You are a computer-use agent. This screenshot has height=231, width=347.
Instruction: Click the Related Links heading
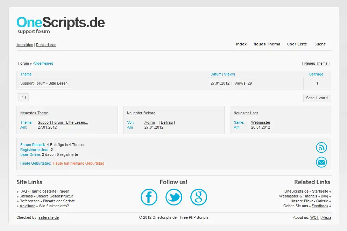(312, 182)
